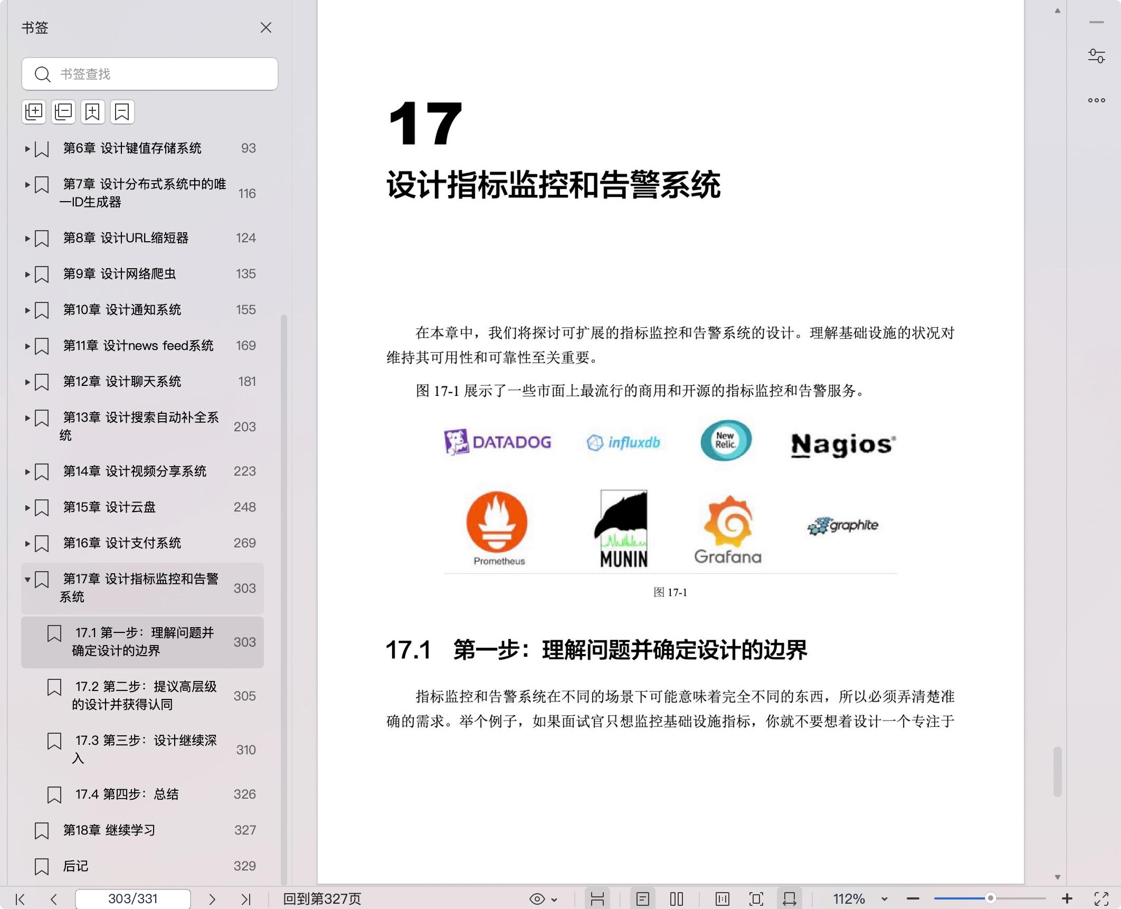Image resolution: width=1121 pixels, height=909 pixels.
Task: Toggle fit to width
Action: point(790,899)
